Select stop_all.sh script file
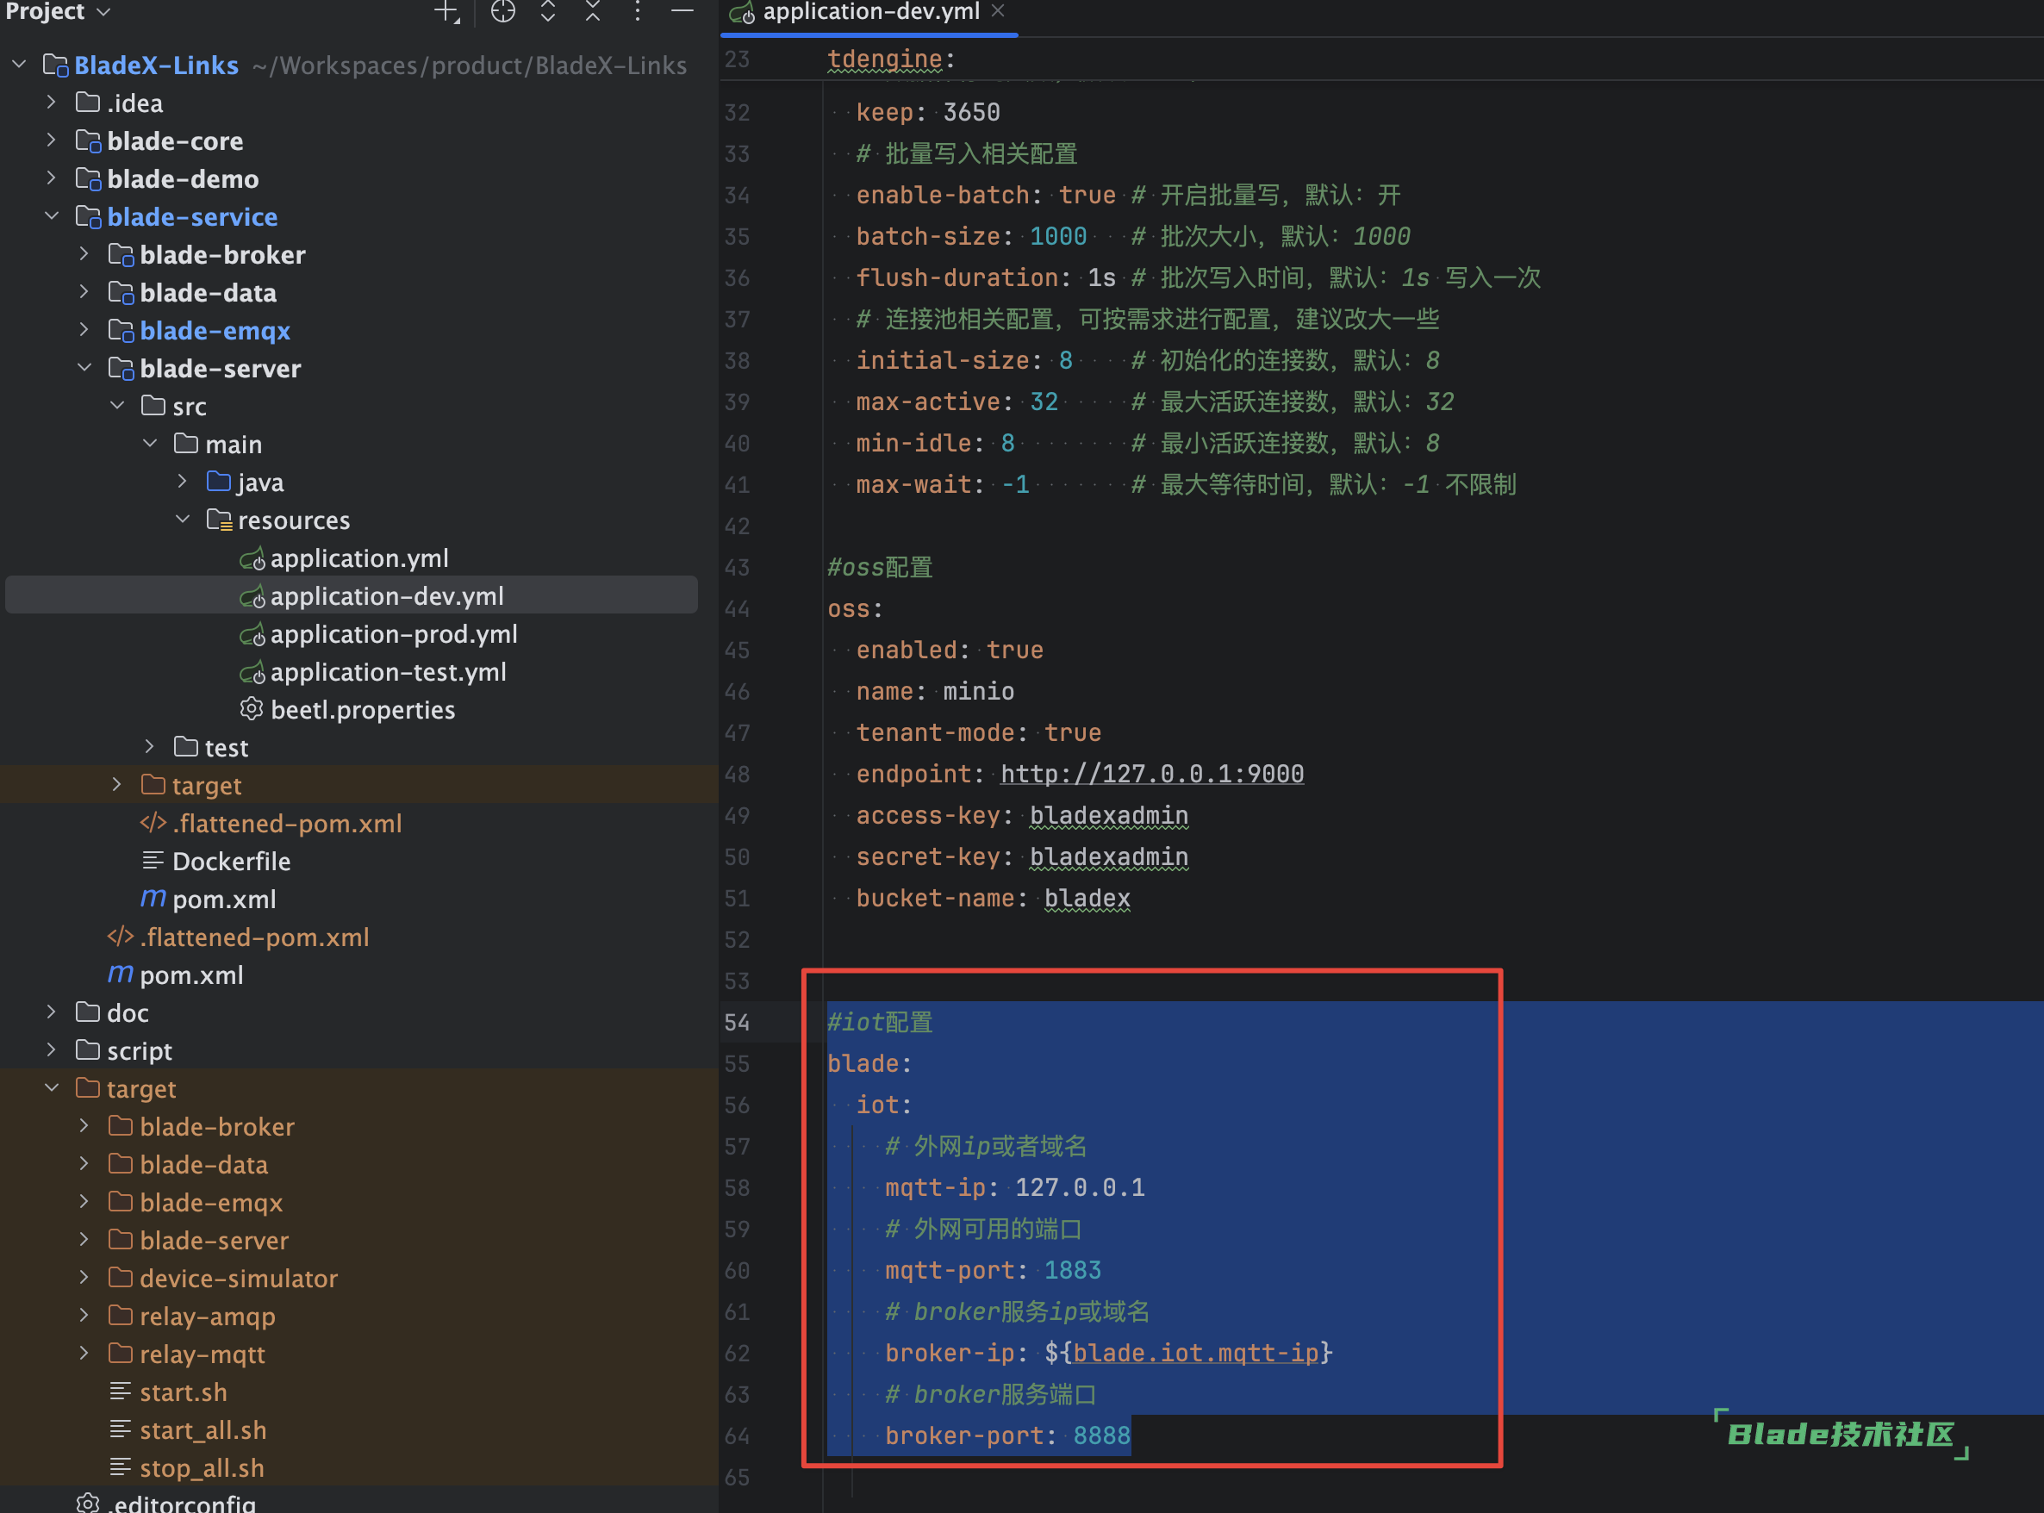This screenshot has width=2044, height=1513. pos(202,1467)
